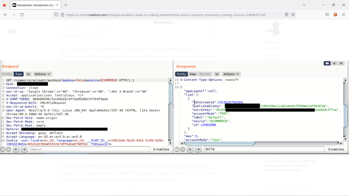Click the "id":10462086 line
The image size is (349, 196).
click(204, 125)
